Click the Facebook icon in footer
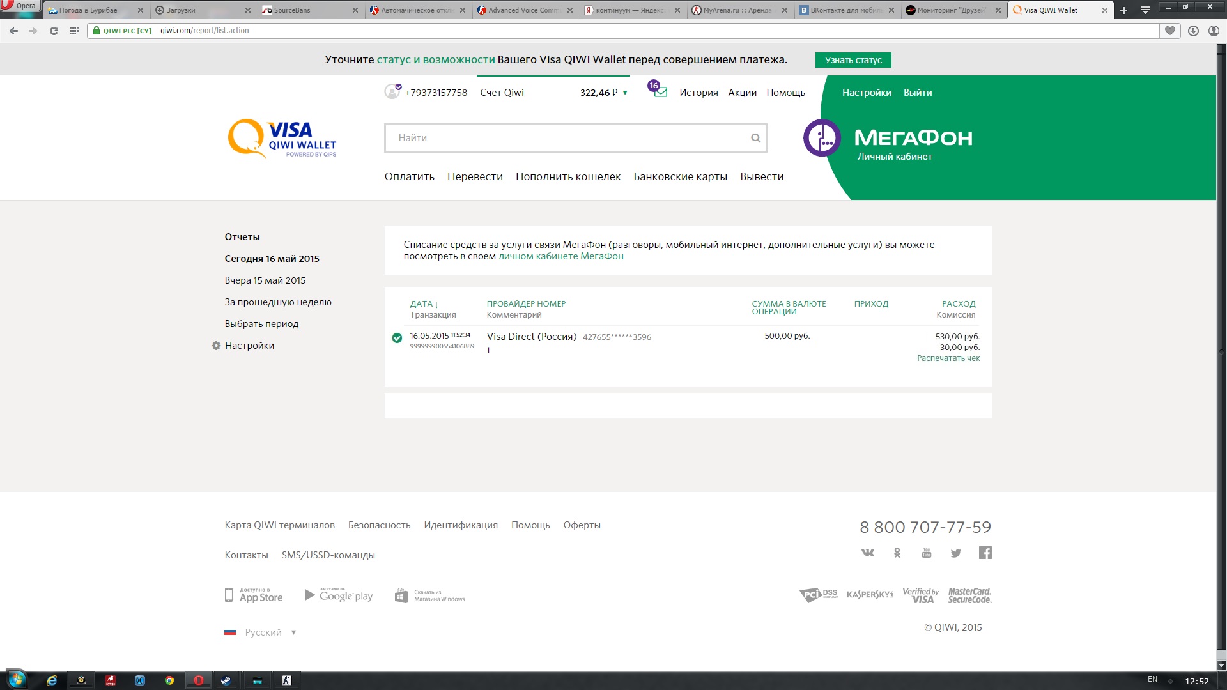Viewport: 1227px width, 690px height. (985, 553)
